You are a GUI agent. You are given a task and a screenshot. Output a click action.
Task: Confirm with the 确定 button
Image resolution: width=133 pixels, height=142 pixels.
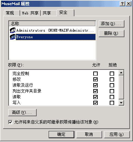[61, 134]
